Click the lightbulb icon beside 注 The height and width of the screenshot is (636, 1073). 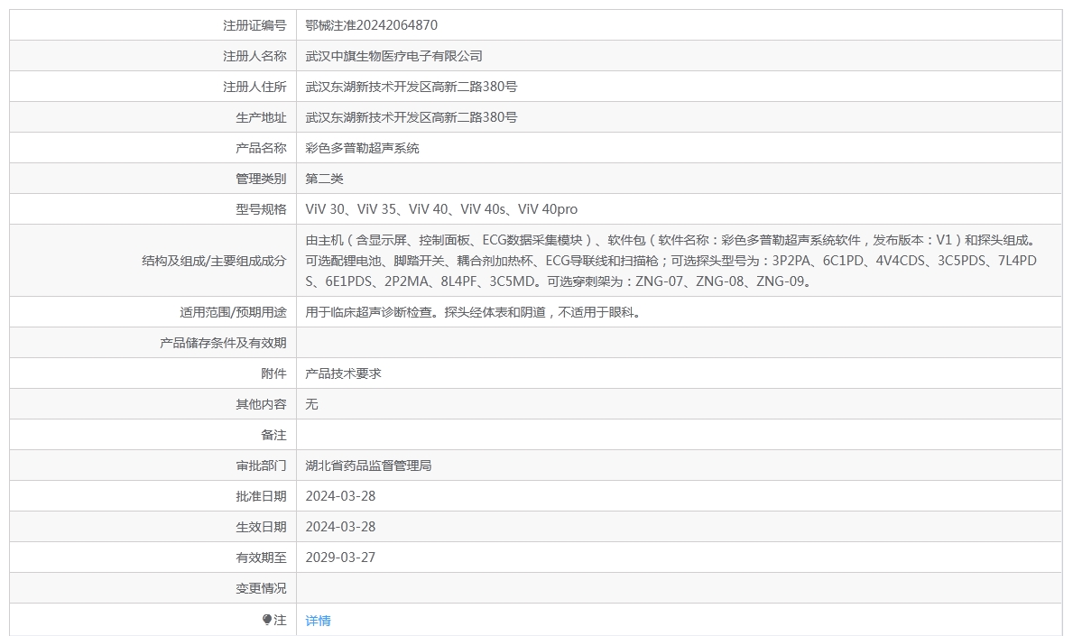[267, 620]
